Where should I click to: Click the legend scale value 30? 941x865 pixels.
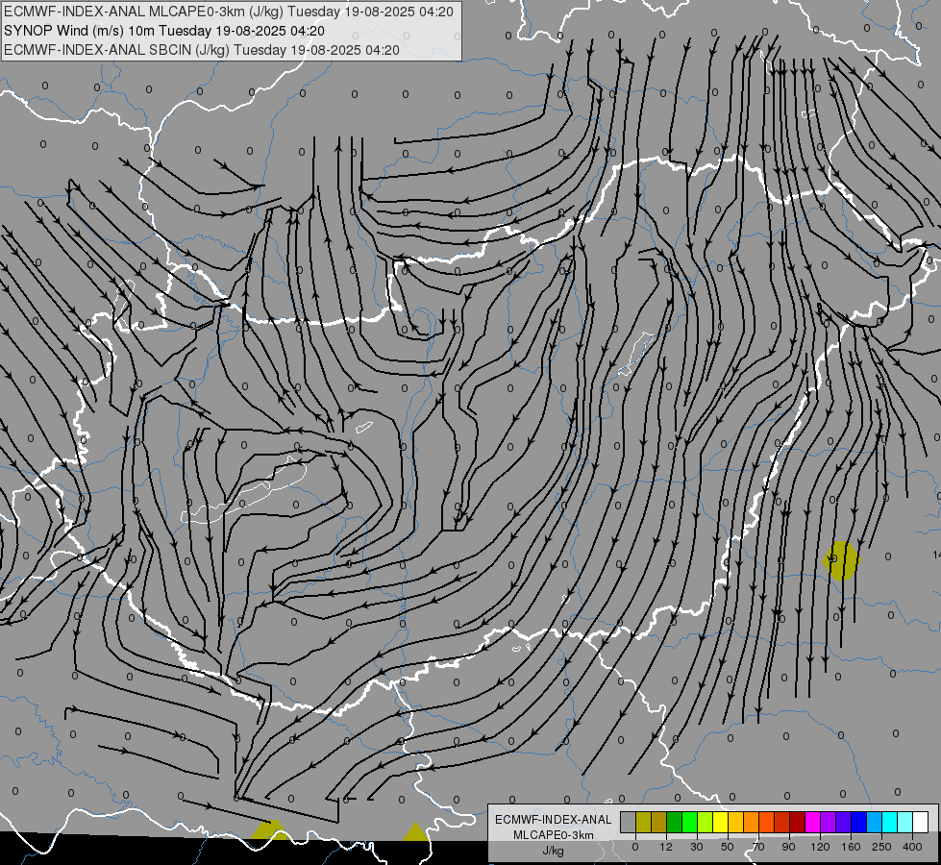click(x=697, y=847)
